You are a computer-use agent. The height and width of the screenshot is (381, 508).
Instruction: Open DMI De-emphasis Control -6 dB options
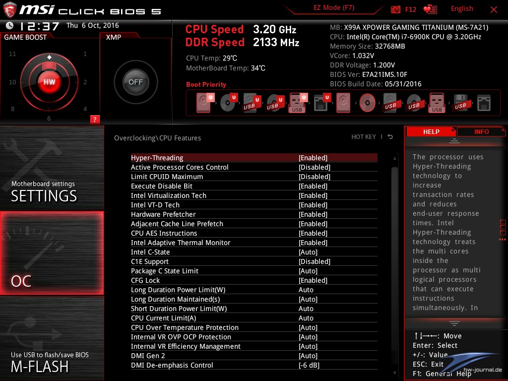tap(254, 365)
